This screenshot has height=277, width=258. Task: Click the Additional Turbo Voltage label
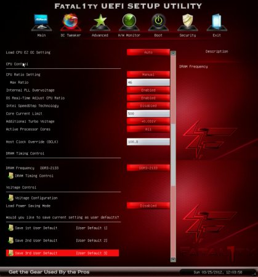point(30,121)
